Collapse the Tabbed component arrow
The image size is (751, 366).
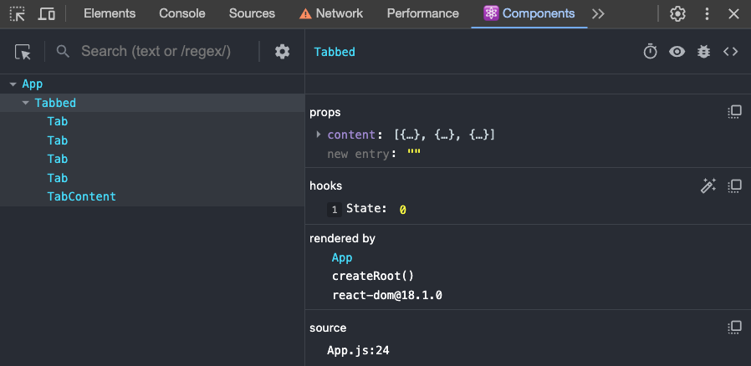pyautogui.click(x=25, y=104)
